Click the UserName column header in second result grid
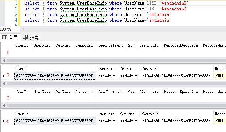This screenshot has width=226, height=132. point(107,68)
